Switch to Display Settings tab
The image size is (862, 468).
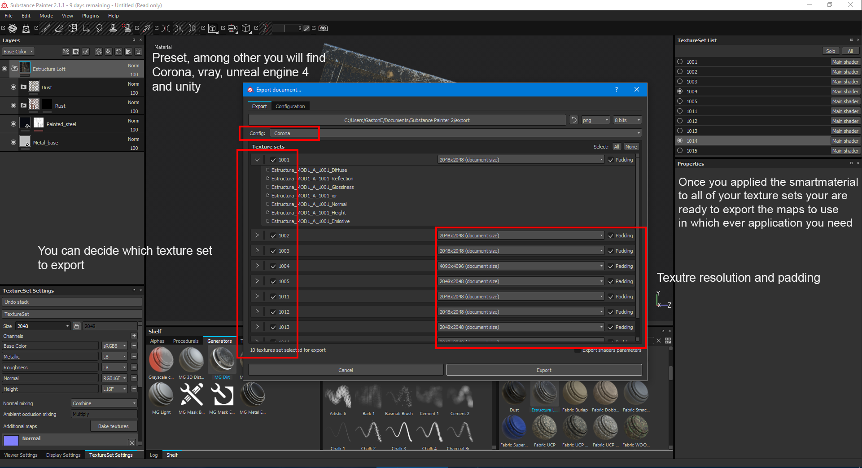click(63, 455)
